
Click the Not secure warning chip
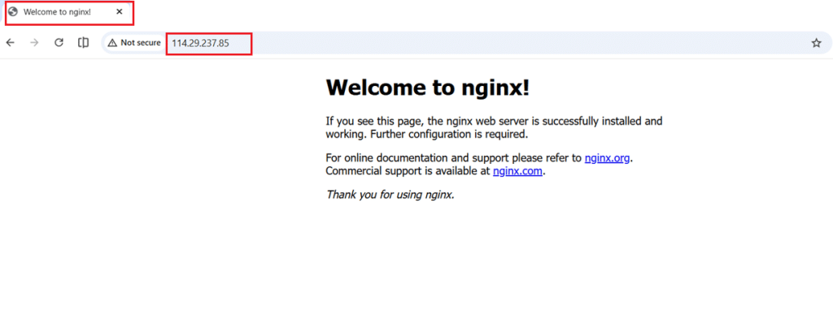(134, 43)
